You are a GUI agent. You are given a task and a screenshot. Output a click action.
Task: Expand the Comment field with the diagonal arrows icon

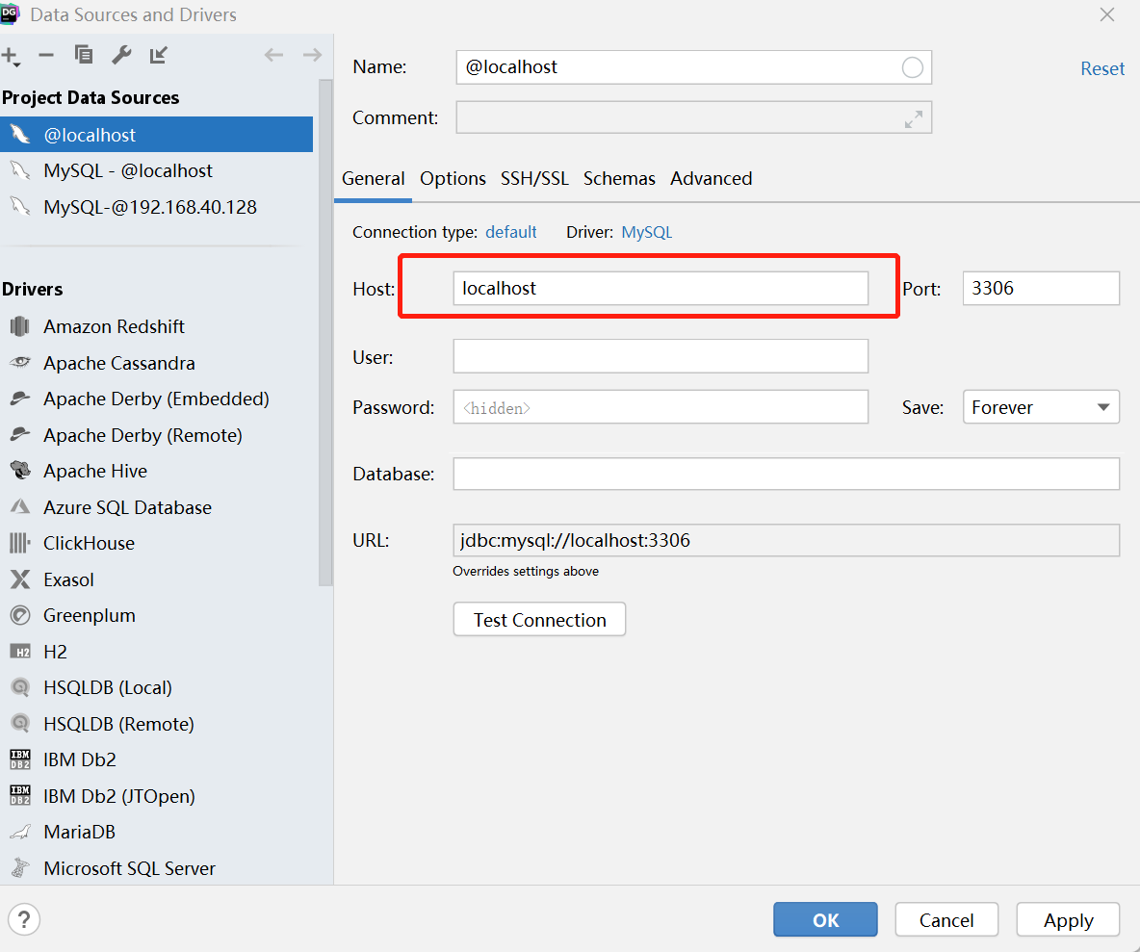[x=913, y=118]
